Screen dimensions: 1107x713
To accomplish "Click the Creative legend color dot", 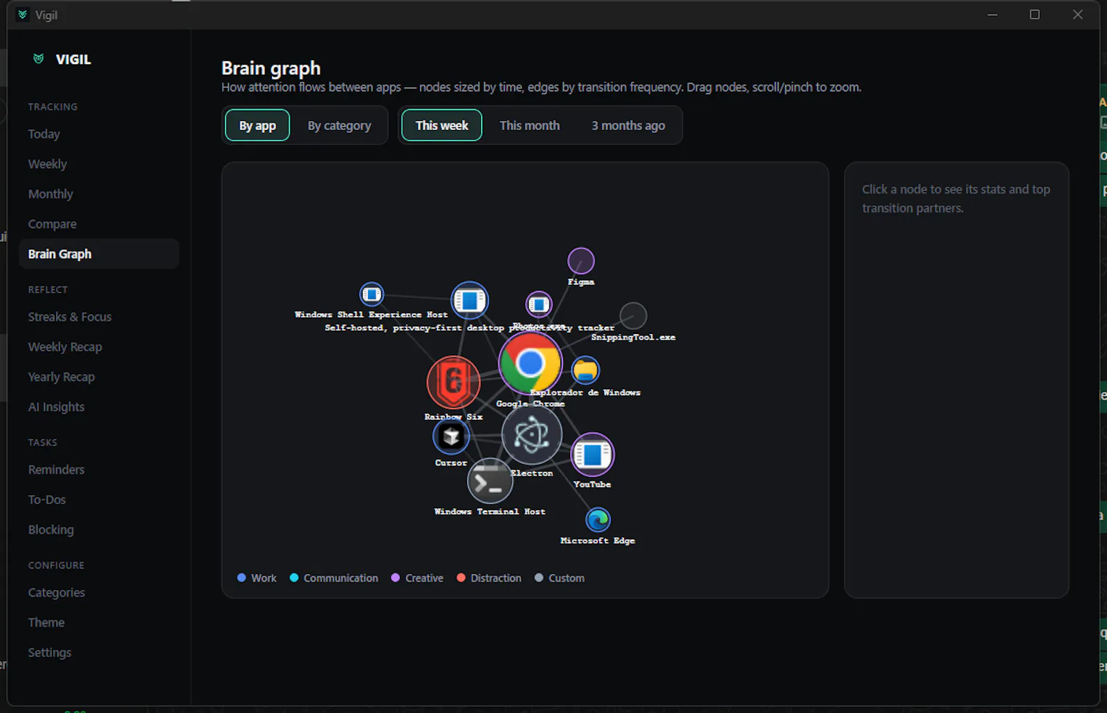I will tap(396, 577).
